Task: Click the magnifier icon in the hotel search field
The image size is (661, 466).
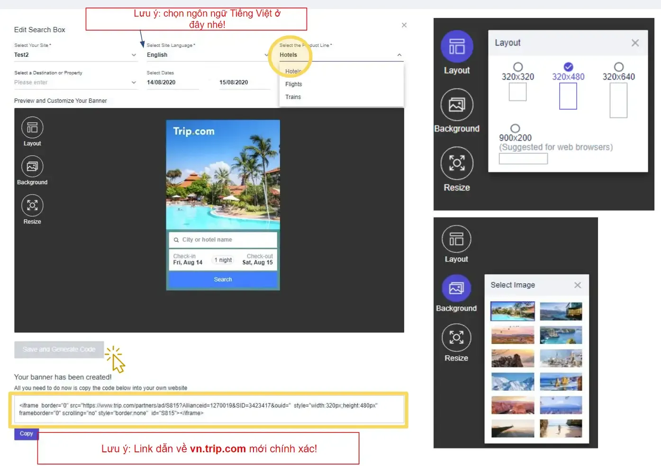Action: [x=176, y=239]
